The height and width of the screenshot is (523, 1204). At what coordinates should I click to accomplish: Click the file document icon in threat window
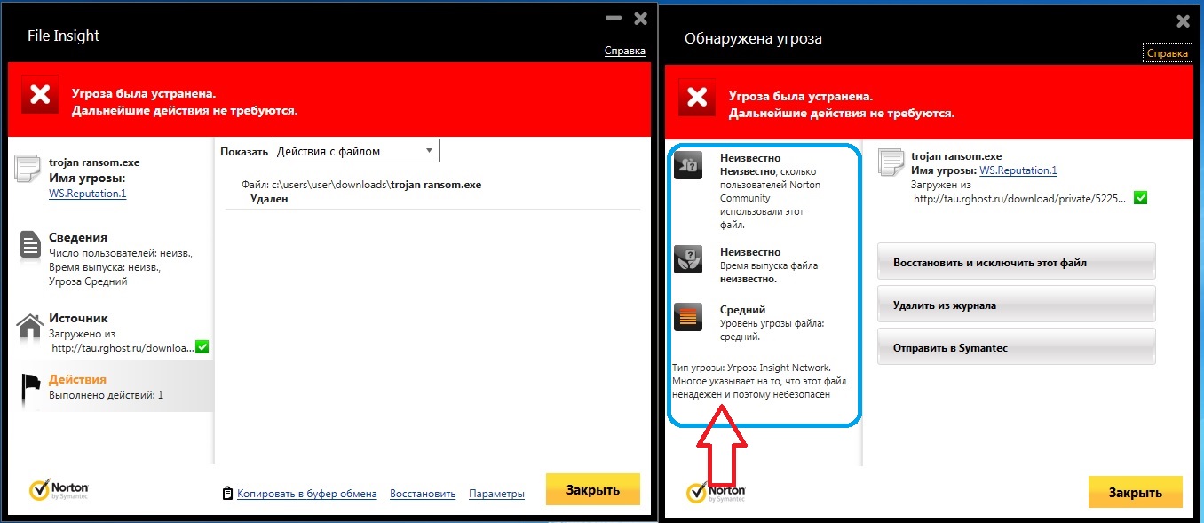coord(891,163)
